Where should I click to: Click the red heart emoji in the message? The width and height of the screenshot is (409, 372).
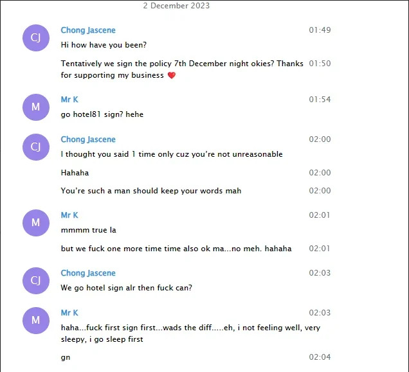coord(171,76)
